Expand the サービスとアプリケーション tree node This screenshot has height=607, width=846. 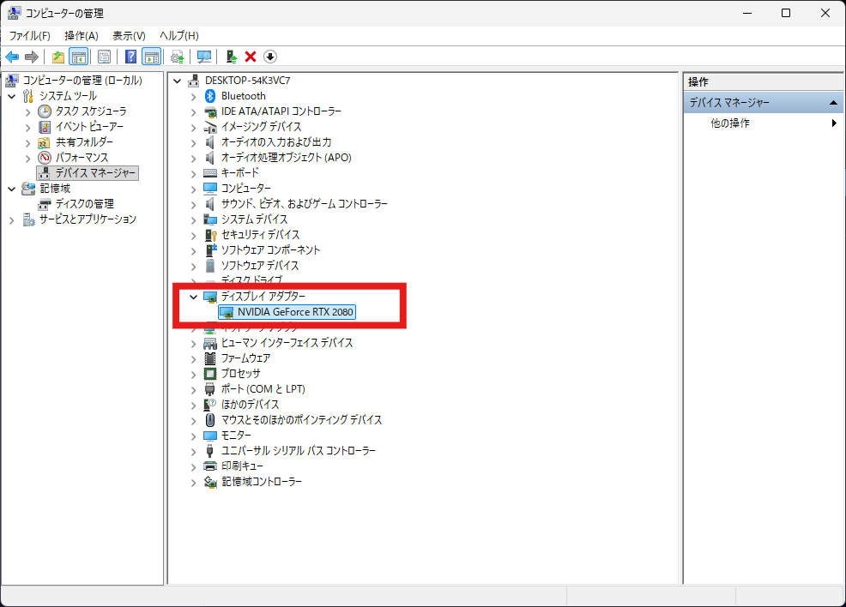pos(12,220)
